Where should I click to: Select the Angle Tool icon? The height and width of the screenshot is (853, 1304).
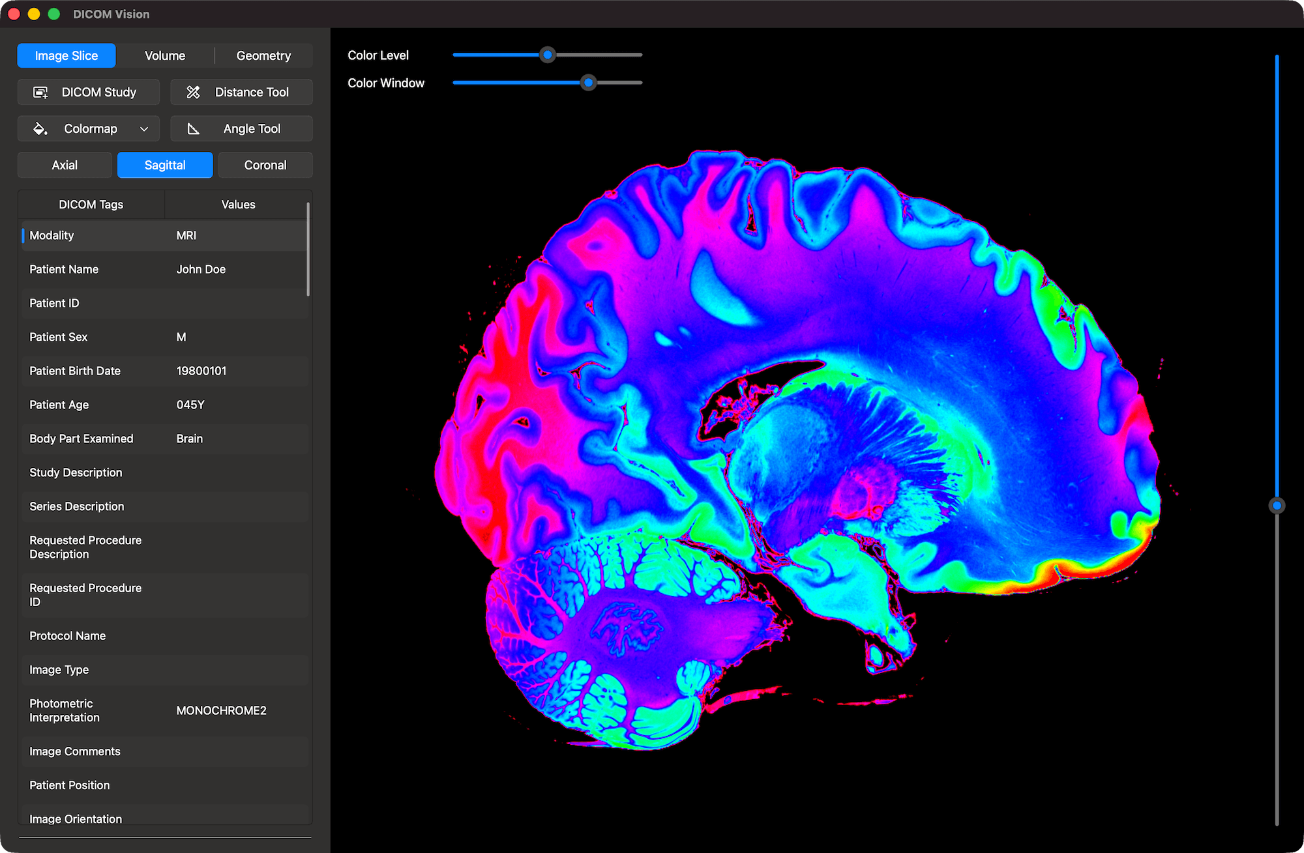tap(194, 128)
